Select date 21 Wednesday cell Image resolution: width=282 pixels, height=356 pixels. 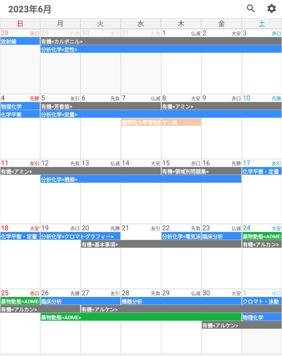click(141, 257)
